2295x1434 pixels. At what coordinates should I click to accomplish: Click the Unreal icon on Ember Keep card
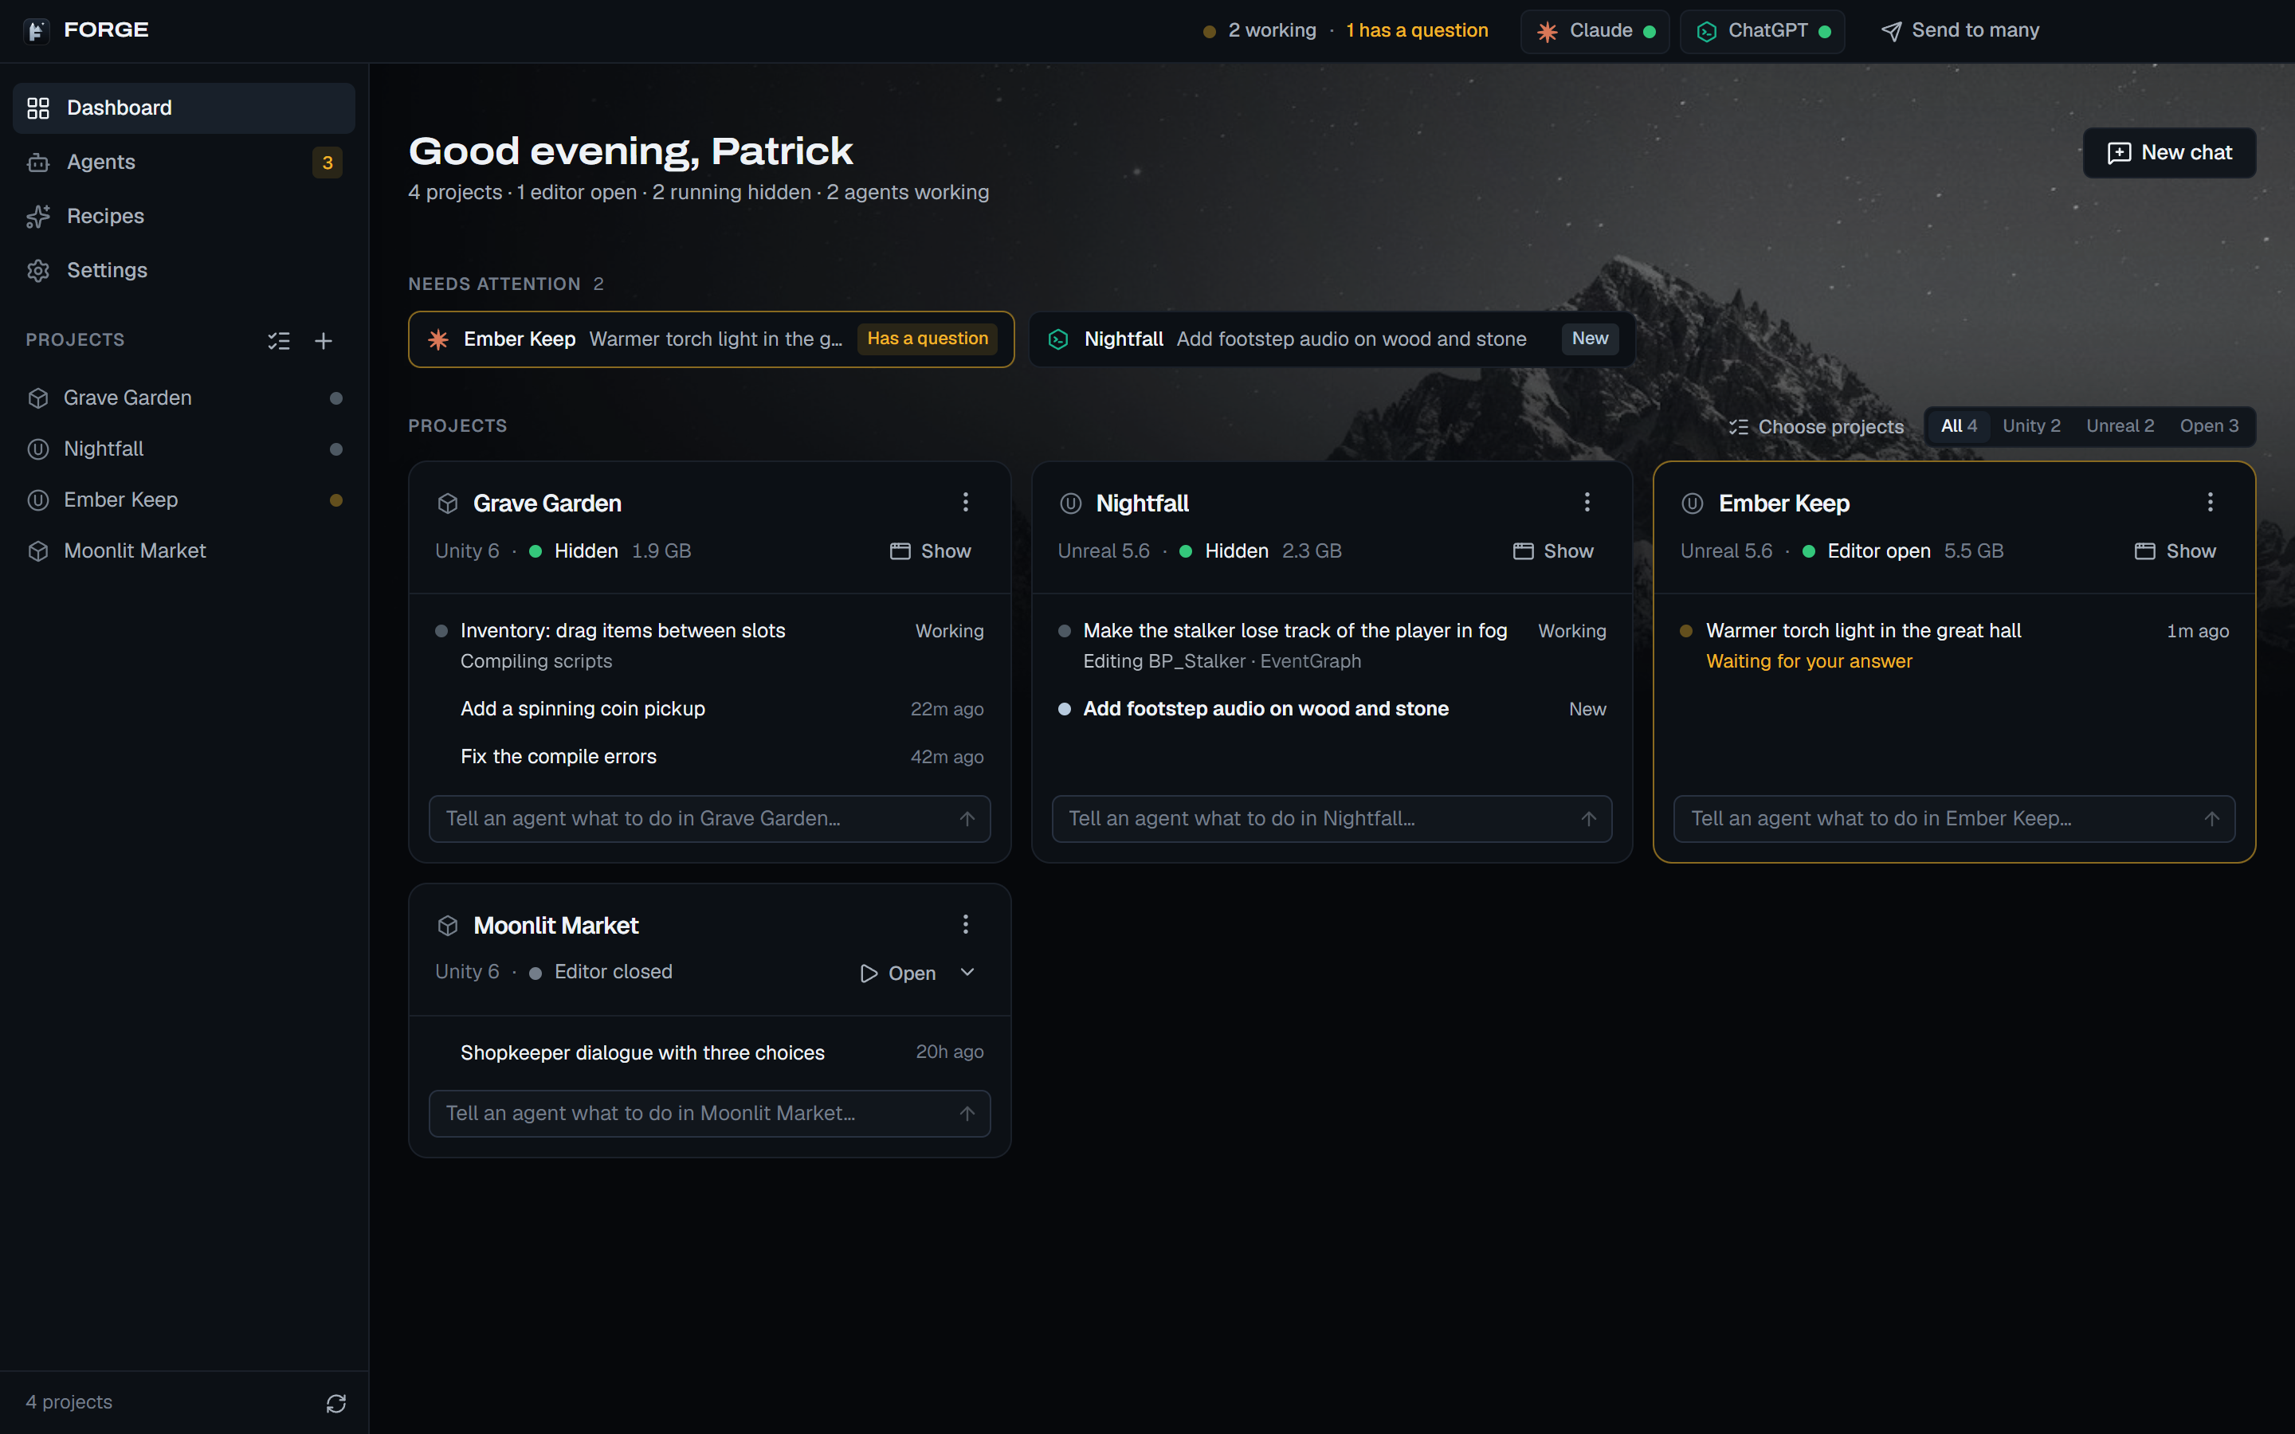(x=1693, y=503)
